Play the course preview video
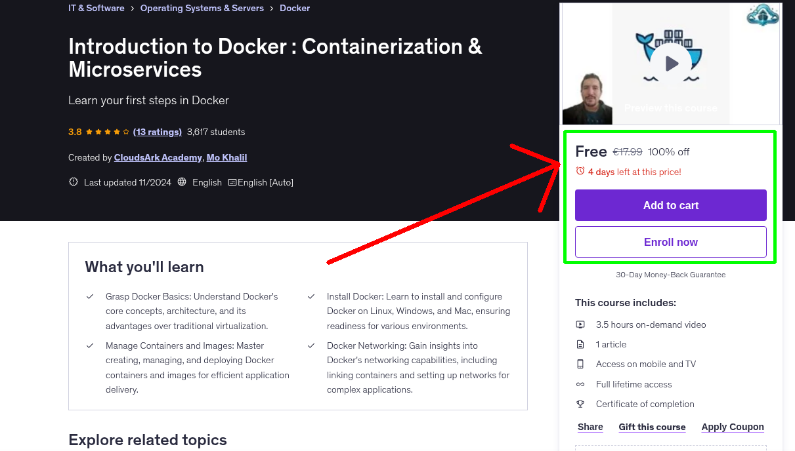Image resolution: width=795 pixels, height=451 pixels. 670,63
